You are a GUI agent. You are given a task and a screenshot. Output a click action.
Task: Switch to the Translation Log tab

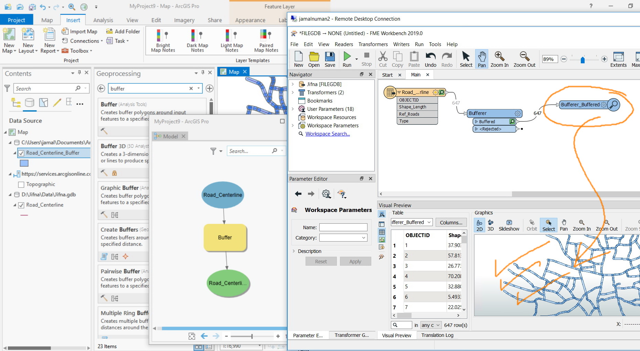point(437,335)
